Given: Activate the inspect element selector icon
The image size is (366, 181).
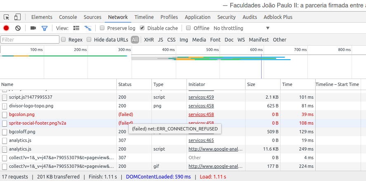Looking at the screenshot, I should [x=7, y=17].
